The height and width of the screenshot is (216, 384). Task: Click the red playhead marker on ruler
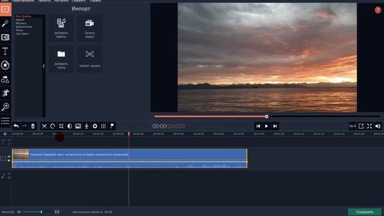coord(129,134)
